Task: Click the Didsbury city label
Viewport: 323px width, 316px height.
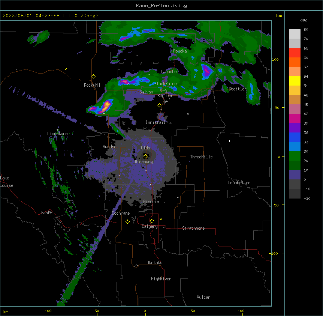Action: [144, 162]
